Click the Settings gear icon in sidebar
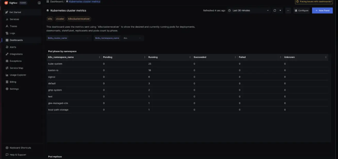The height and width of the screenshot is (159, 338). click(x=7, y=89)
